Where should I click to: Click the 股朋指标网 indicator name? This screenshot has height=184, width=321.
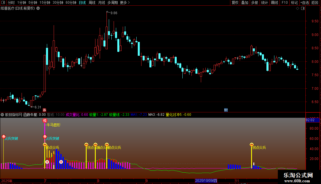14,115
